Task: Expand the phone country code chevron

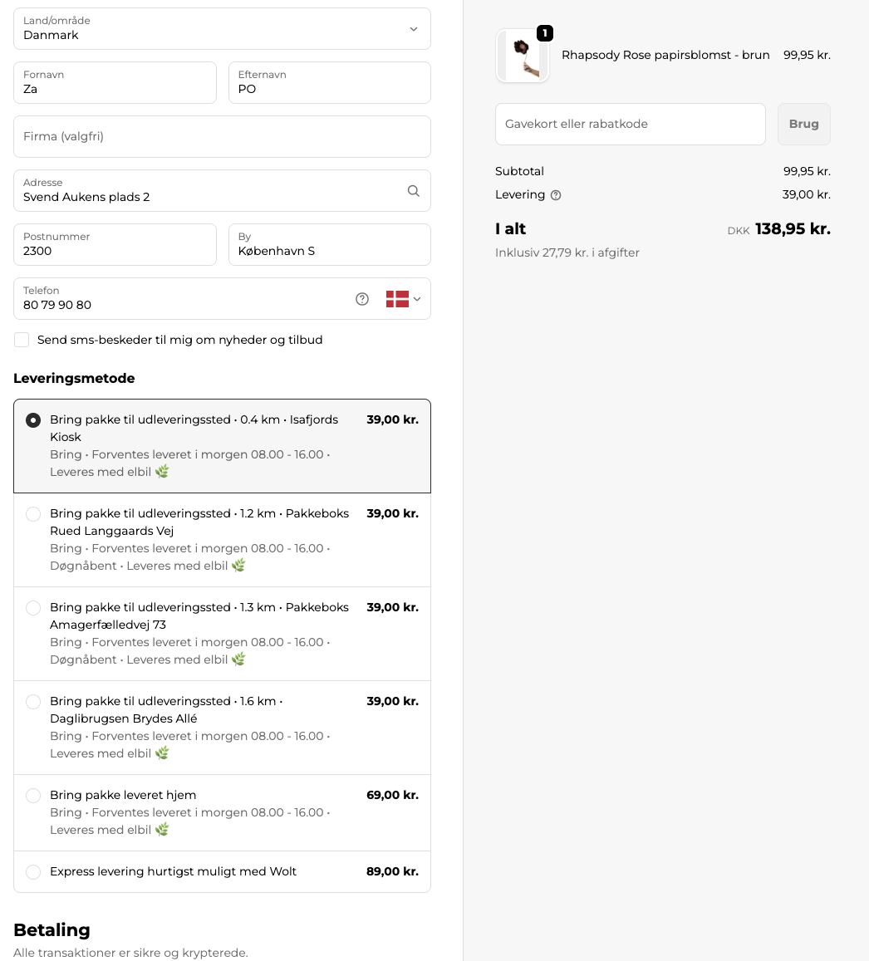Action: (x=417, y=299)
